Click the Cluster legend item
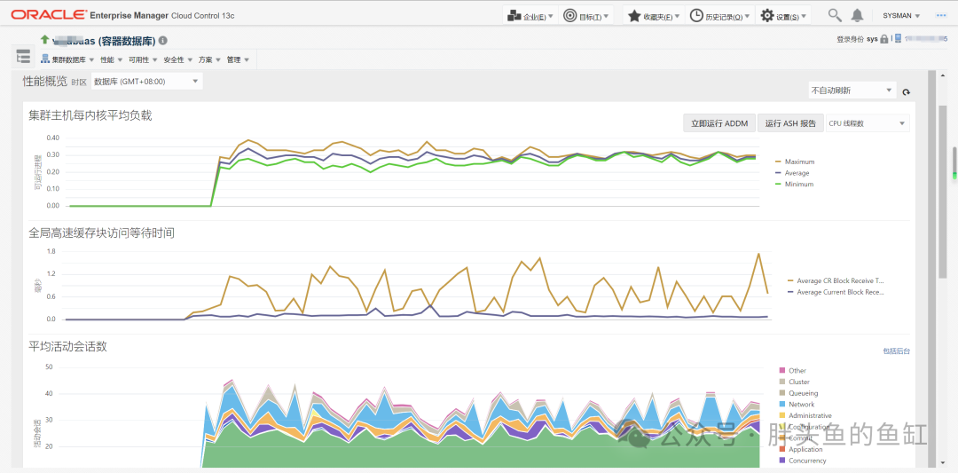Screen dimensions: 958x473 [795, 382]
